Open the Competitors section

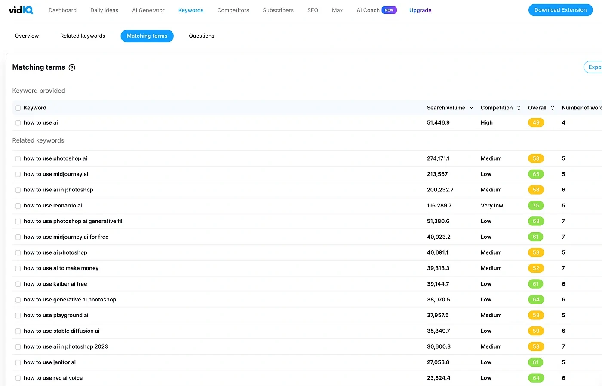[233, 10]
